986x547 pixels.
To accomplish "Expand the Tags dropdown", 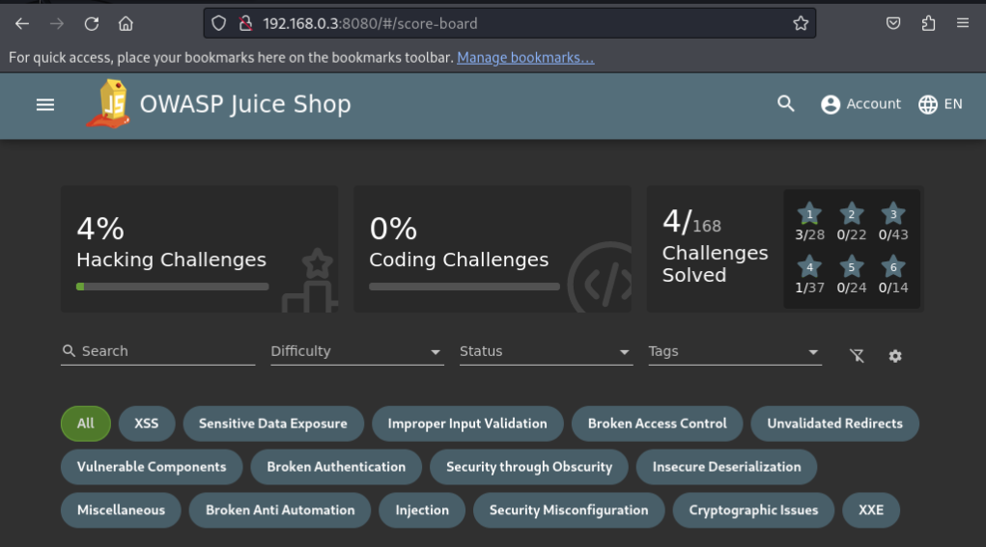I will [x=735, y=352].
